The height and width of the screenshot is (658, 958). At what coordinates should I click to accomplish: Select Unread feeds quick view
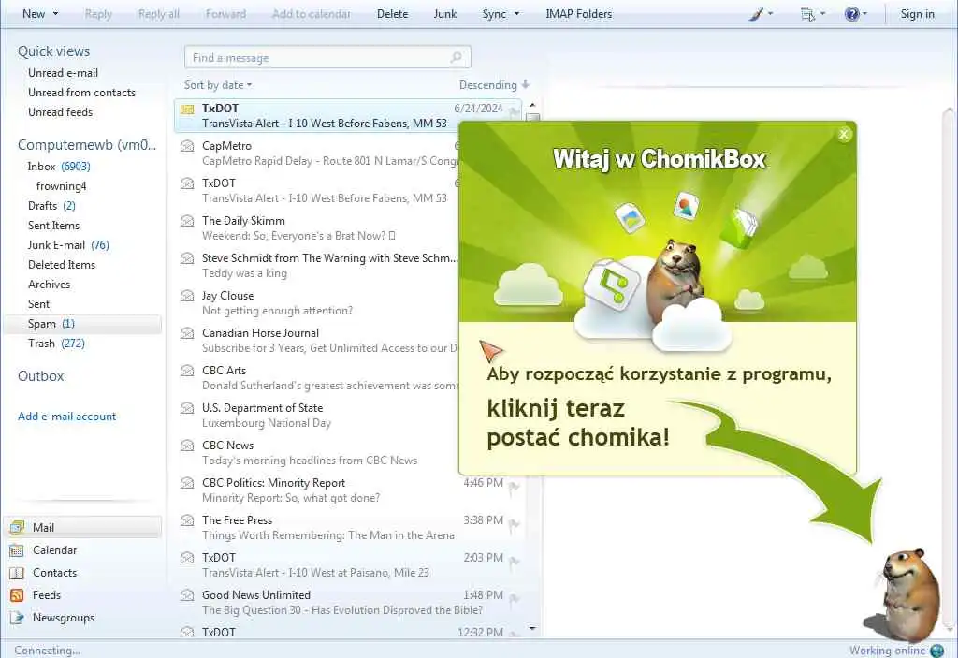click(61, 112)
